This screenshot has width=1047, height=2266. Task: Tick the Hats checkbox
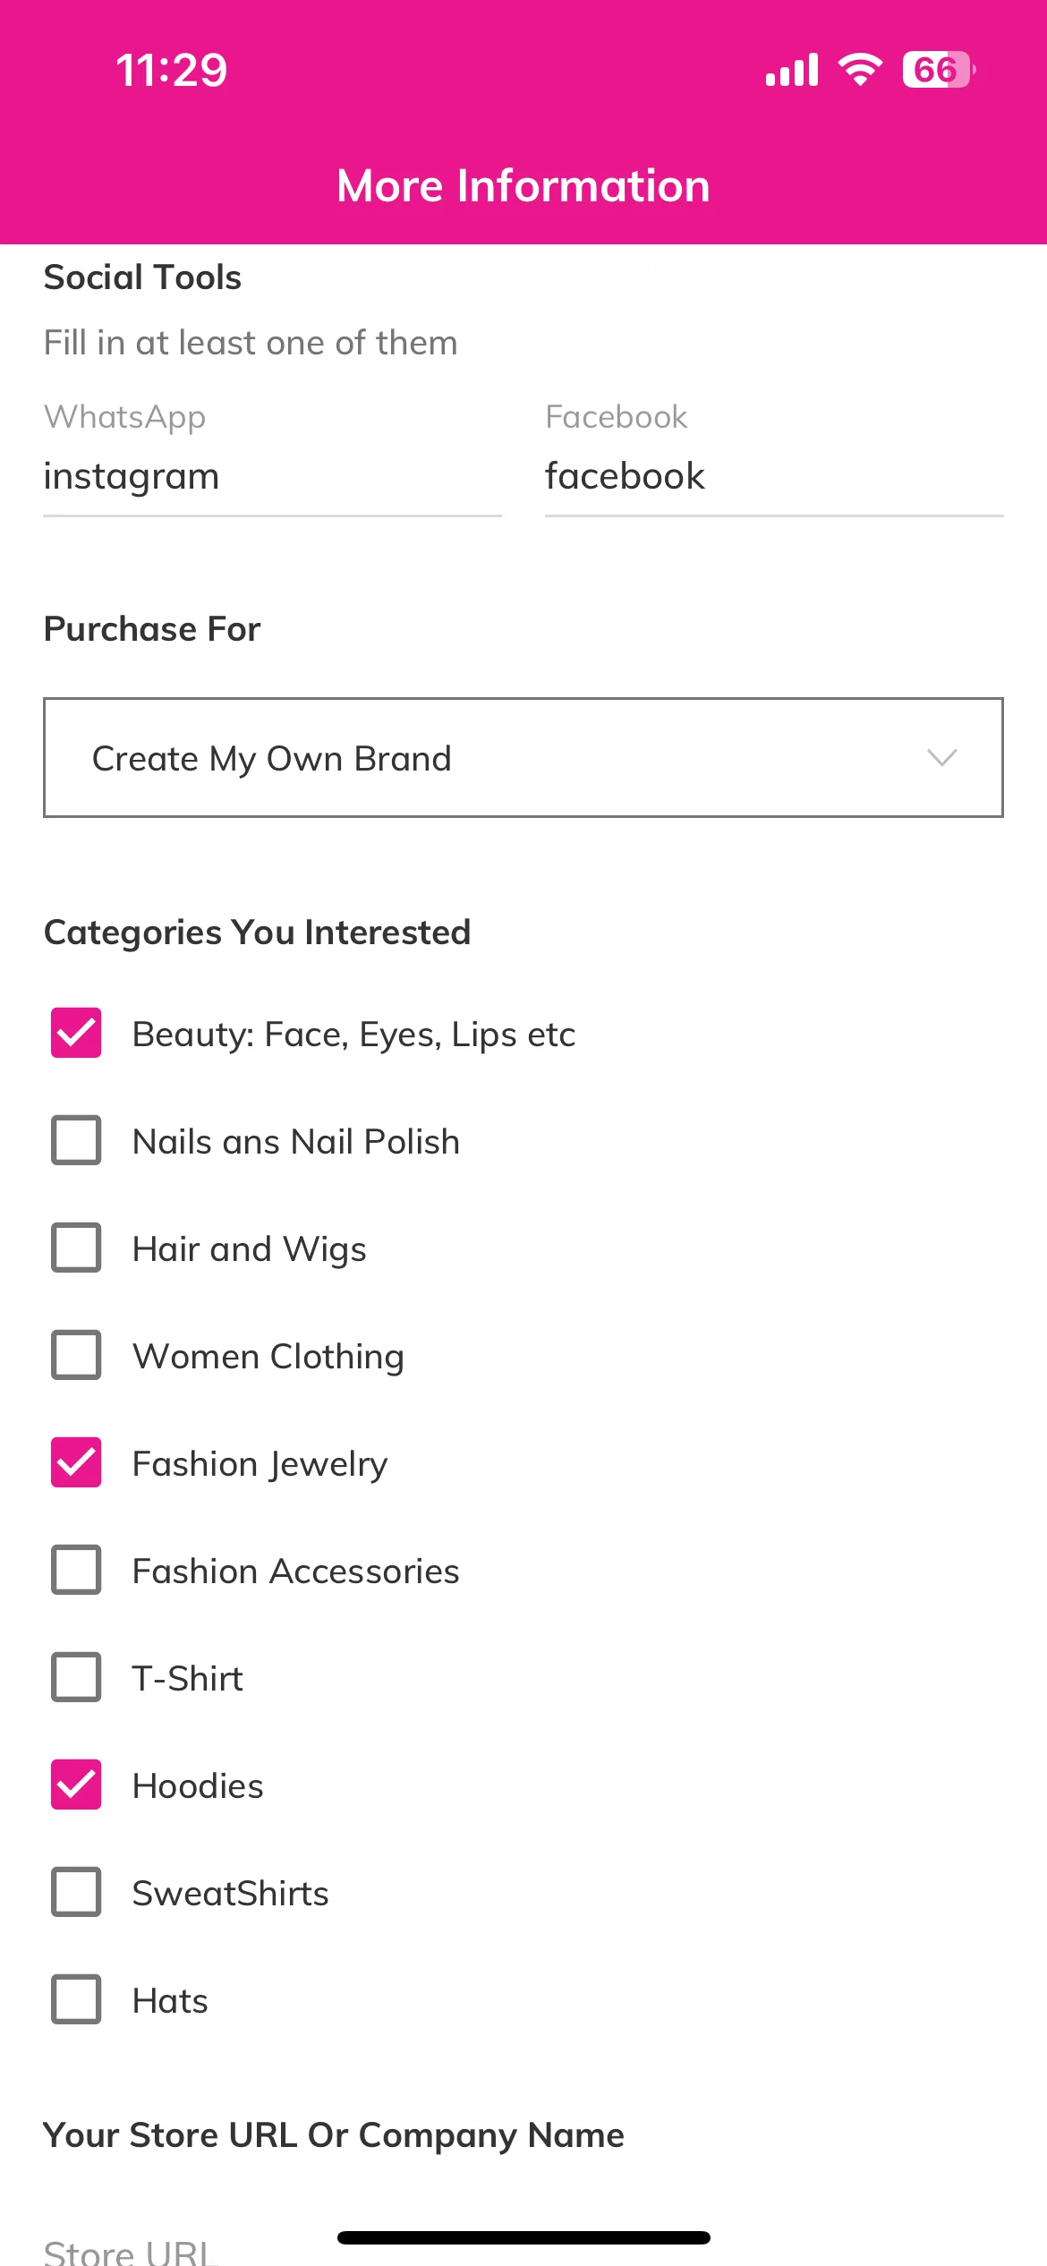76,1999
